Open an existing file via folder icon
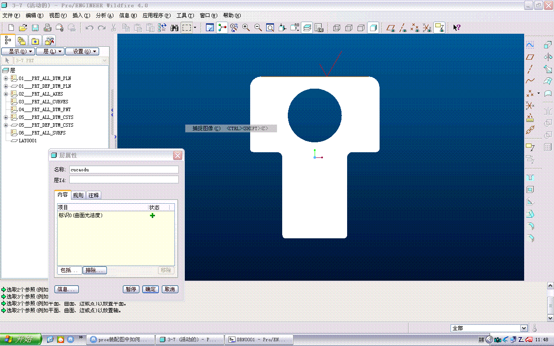The height and width of the screenshot is (346, 554). (23, 28)
